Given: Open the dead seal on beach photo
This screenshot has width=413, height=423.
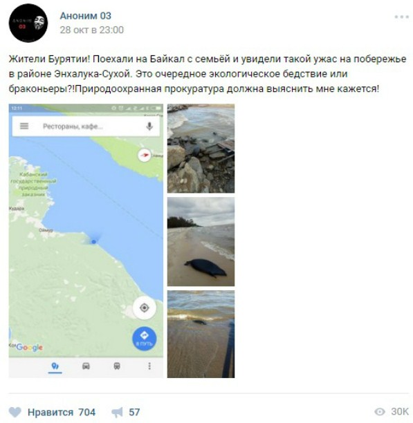Looking at the screenshot, I should (201, 241).
